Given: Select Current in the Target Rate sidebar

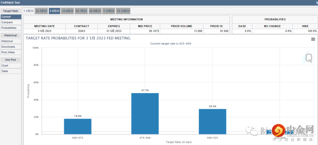Looking at the screenshot, I should 11,17.
